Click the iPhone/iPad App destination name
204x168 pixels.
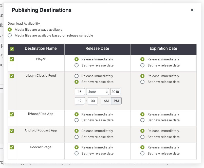41,114
